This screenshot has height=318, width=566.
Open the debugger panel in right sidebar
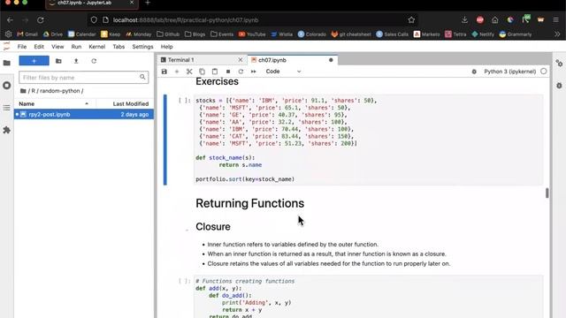(x=559, y=86)
